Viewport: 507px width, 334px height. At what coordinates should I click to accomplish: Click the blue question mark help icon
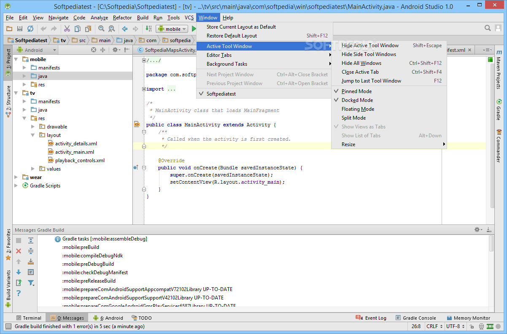click(x=19, y=293)
